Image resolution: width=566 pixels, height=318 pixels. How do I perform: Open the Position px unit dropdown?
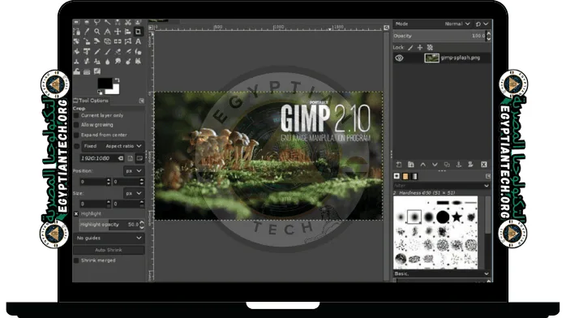[134, 170]
